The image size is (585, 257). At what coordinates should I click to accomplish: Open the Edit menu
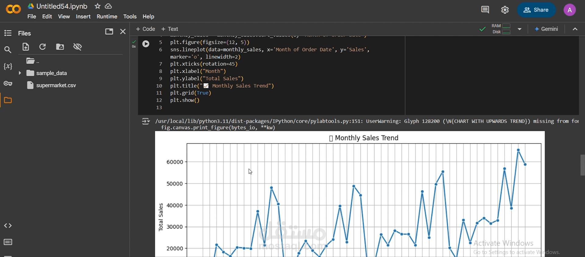pos(47,16)
